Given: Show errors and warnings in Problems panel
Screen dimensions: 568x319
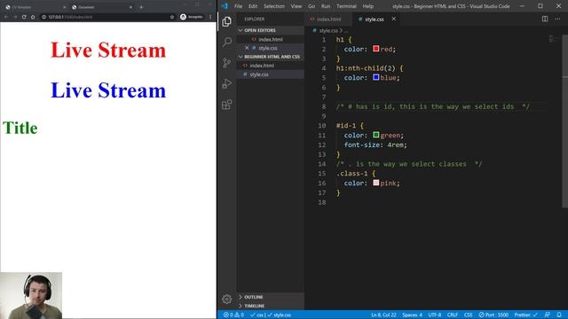Looking at the screenshot, I should (x=233, y=315).
